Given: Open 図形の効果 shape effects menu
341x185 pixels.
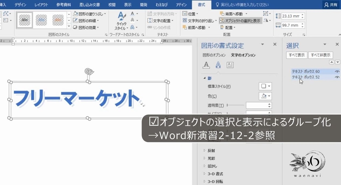Looking at the screenshot, I should [x=86, y=28].
